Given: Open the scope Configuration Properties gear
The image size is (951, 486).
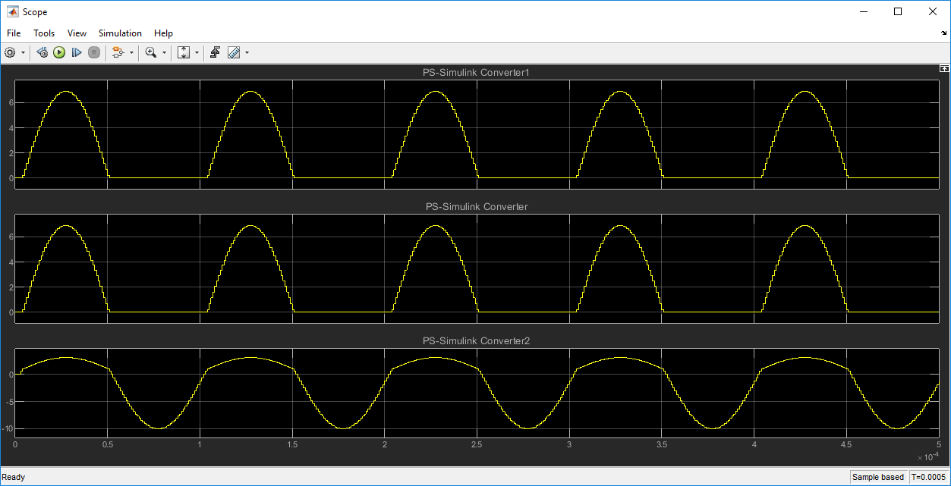Looking at the screenshot, I should click(x=10, y=52).
